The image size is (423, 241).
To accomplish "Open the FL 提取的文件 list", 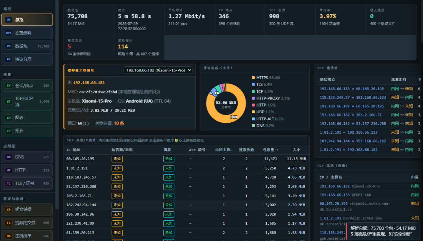I will tap(27, 222).
